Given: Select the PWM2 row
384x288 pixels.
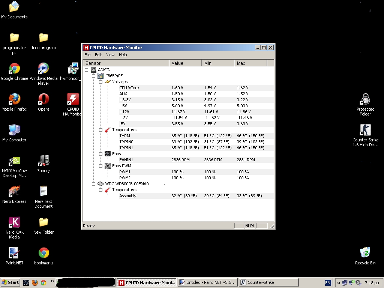Looking at the screenshot, I should (196, 178).
